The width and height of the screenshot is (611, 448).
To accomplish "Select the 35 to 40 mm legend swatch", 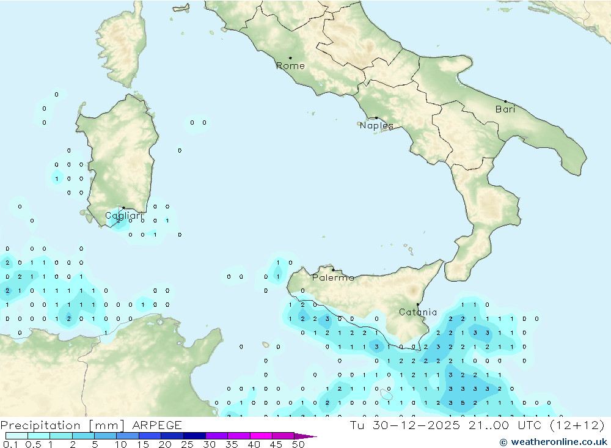I will pos(239,436).
